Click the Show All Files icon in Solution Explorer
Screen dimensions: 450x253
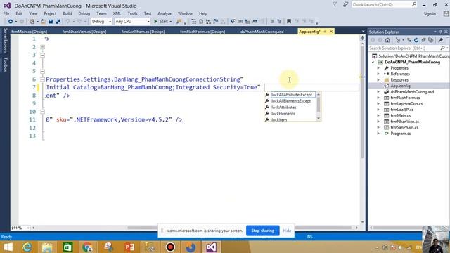(431, 40)
